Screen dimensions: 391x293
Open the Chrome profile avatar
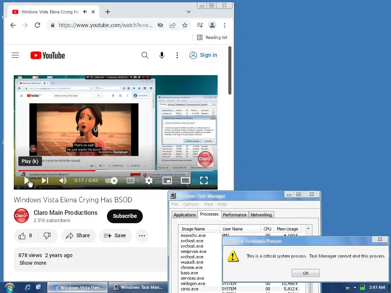coord(212,25)
